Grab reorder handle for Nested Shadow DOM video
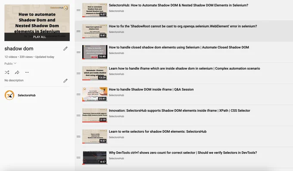The width and height of the screenshot is (293, 171). point(78,10)
